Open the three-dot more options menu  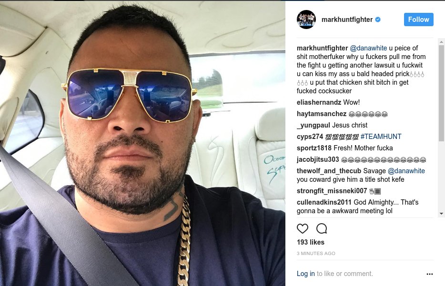click(x=430, y=274)
